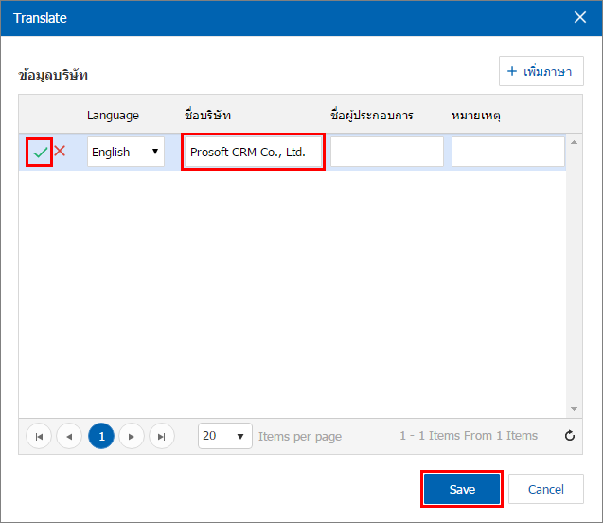Confirm the row with the green checkmark
Screen dimensions: 603x523
pos(40,153)
